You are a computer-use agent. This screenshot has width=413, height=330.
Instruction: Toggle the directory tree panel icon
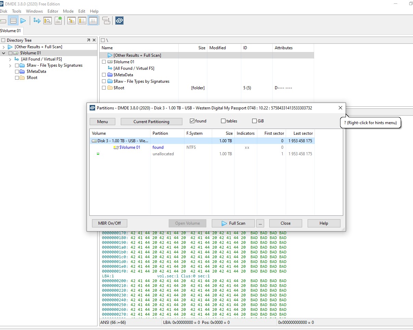point(72,21)
